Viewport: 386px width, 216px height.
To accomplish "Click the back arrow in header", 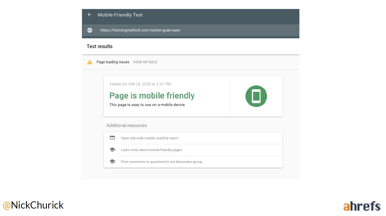I will click(90, 15).
